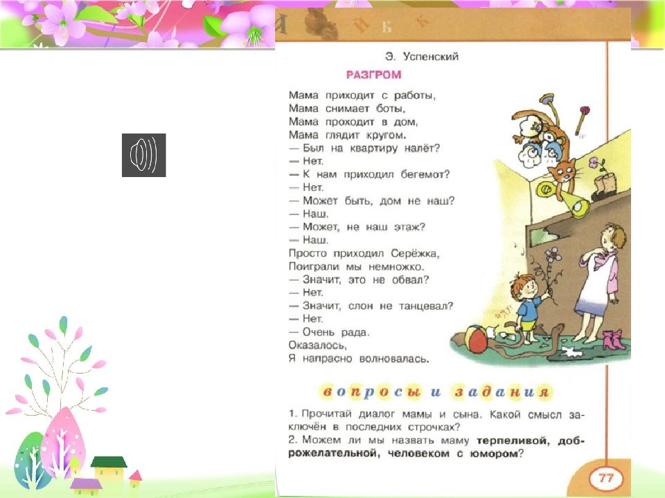Select line 'Мама проходит в дом,'
665x498 pixels.
[353, 122]
